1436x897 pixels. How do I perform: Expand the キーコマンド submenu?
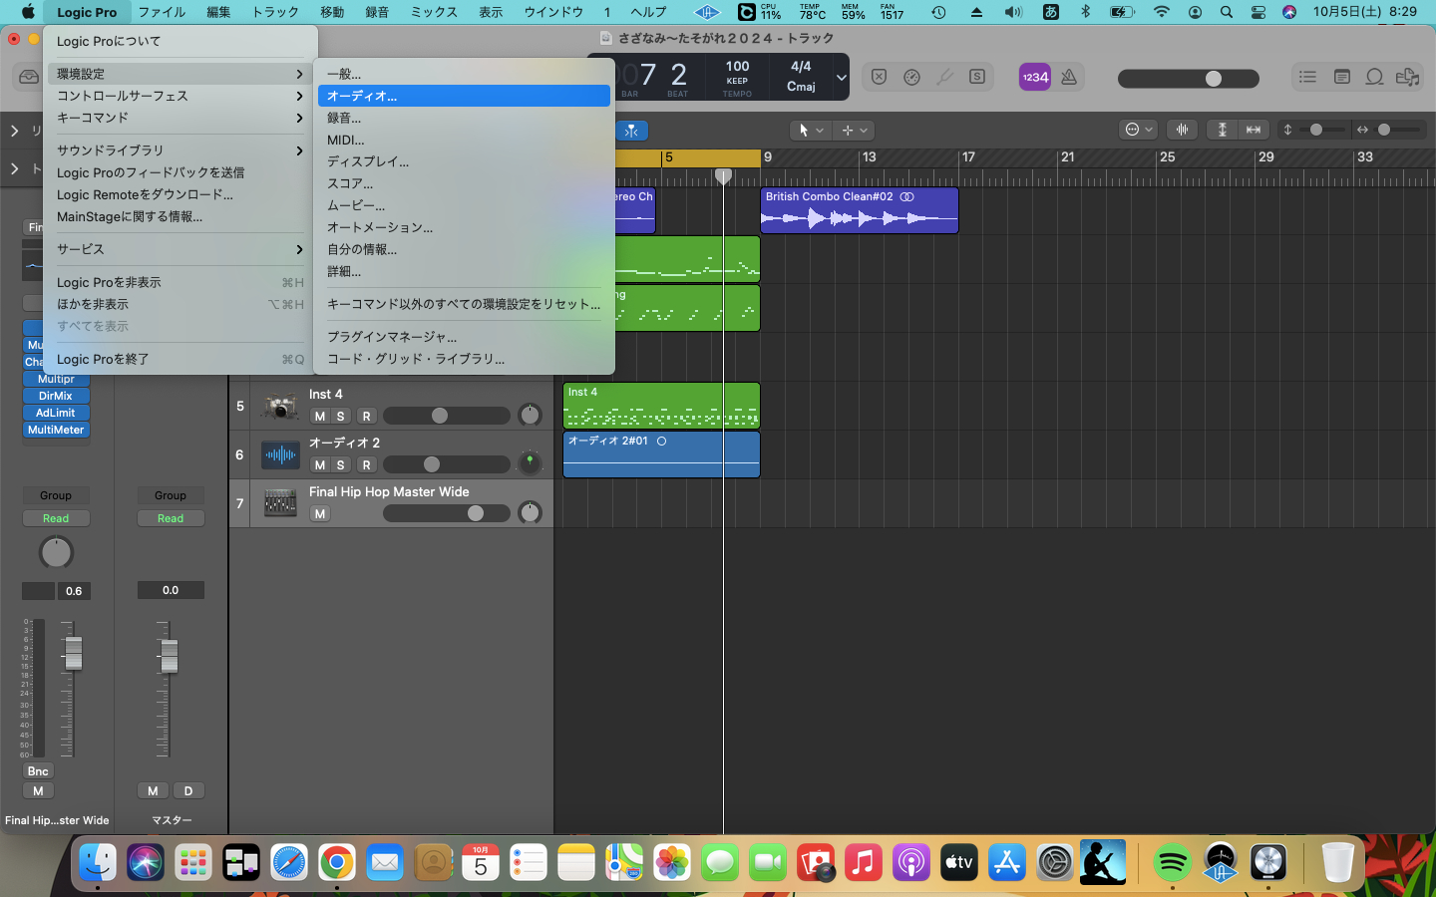pos(180,118)
